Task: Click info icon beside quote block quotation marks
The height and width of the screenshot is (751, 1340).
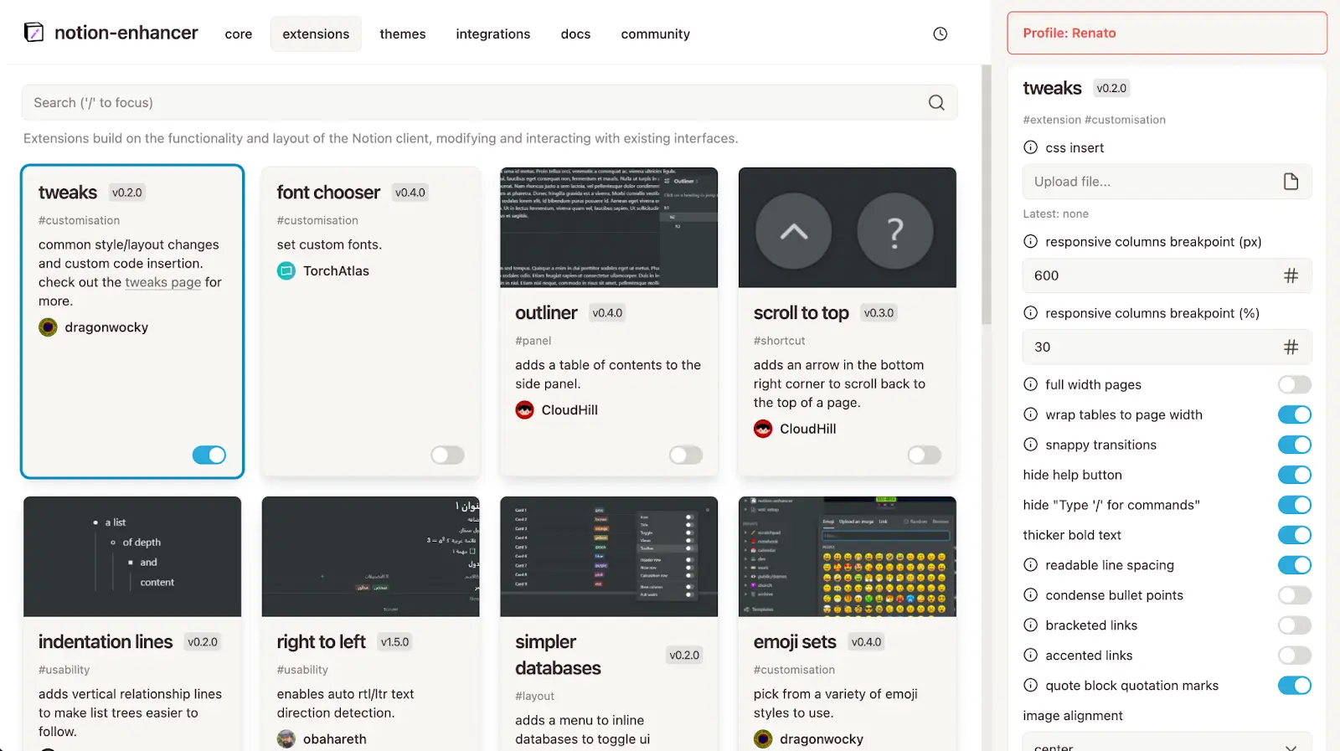Action: tap(1030, 686)
